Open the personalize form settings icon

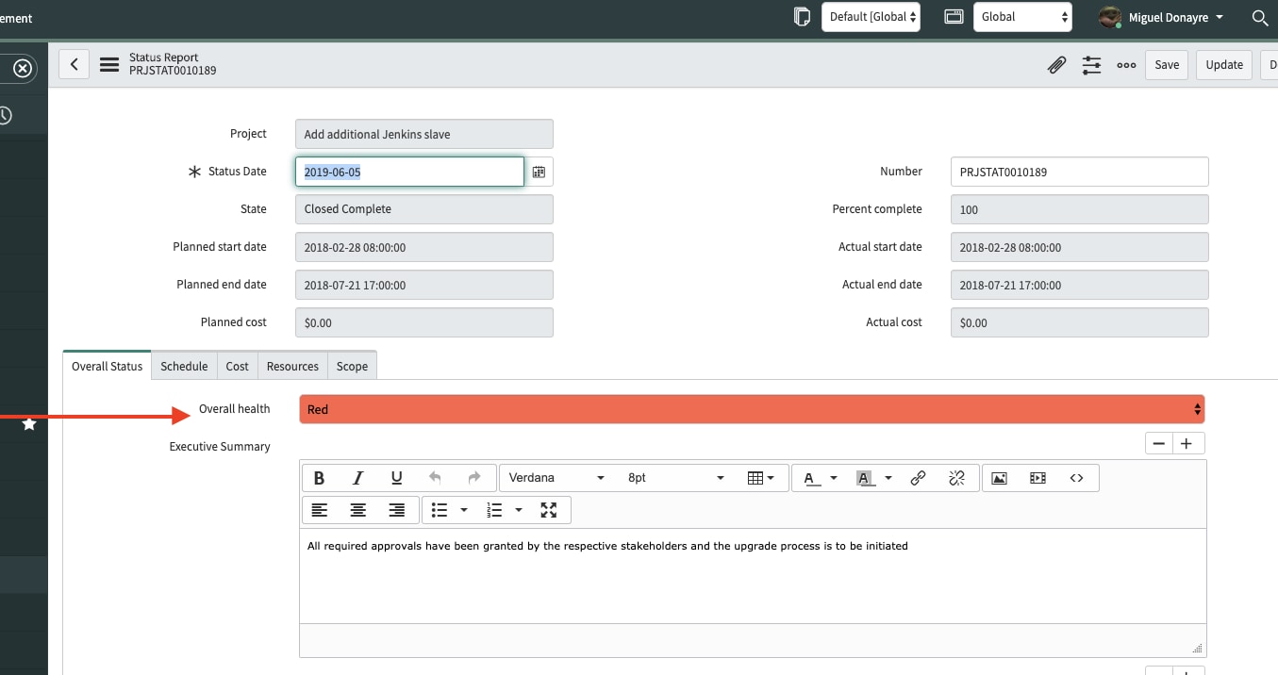pos(1091,65)
